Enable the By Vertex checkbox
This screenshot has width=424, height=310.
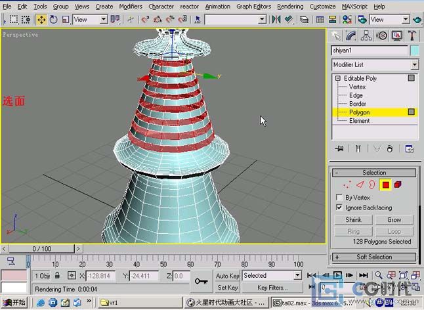tap(339, 197)
